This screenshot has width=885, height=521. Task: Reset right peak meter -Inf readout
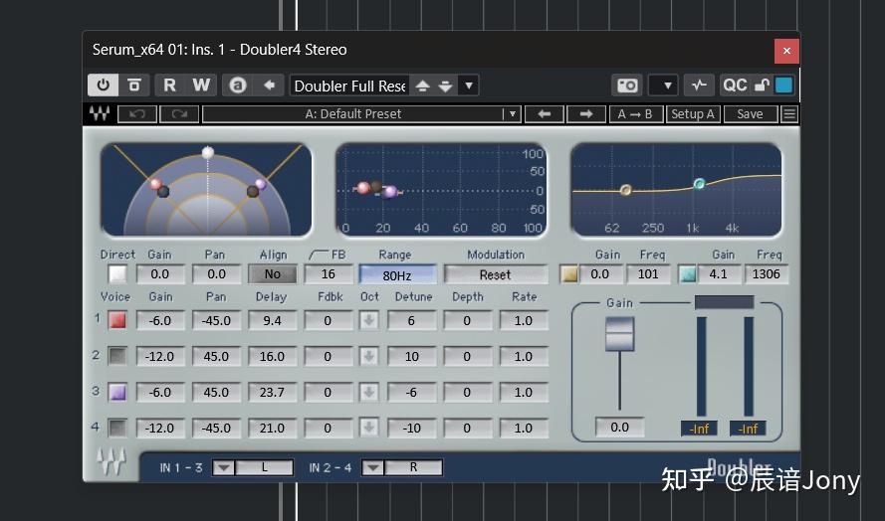pos(748,429)
